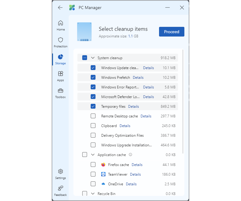Click the 297.7 MB Remote Desktop size
The width and height of the screenshot is (241, 201).
point(168,116)
